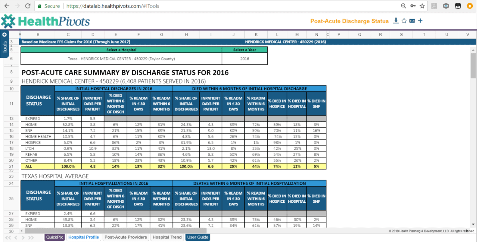Open the year selector showing 2016
The height and width of the screenshot is (242, 477).
tap(245, 59)
